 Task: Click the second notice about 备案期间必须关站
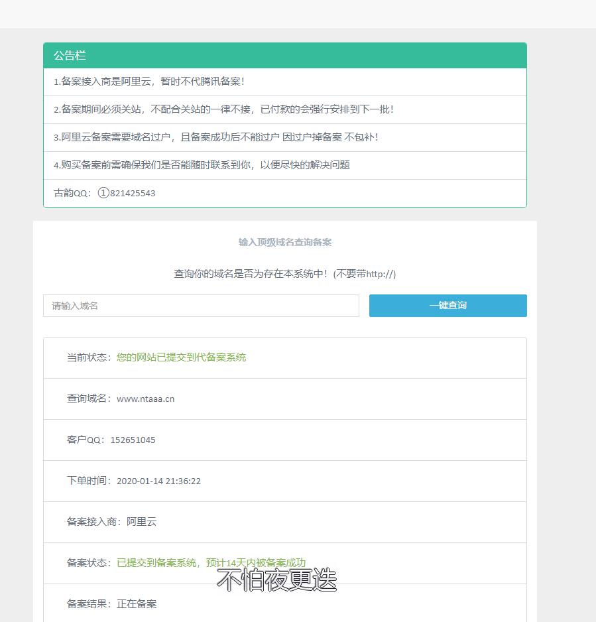click(223, 109)
